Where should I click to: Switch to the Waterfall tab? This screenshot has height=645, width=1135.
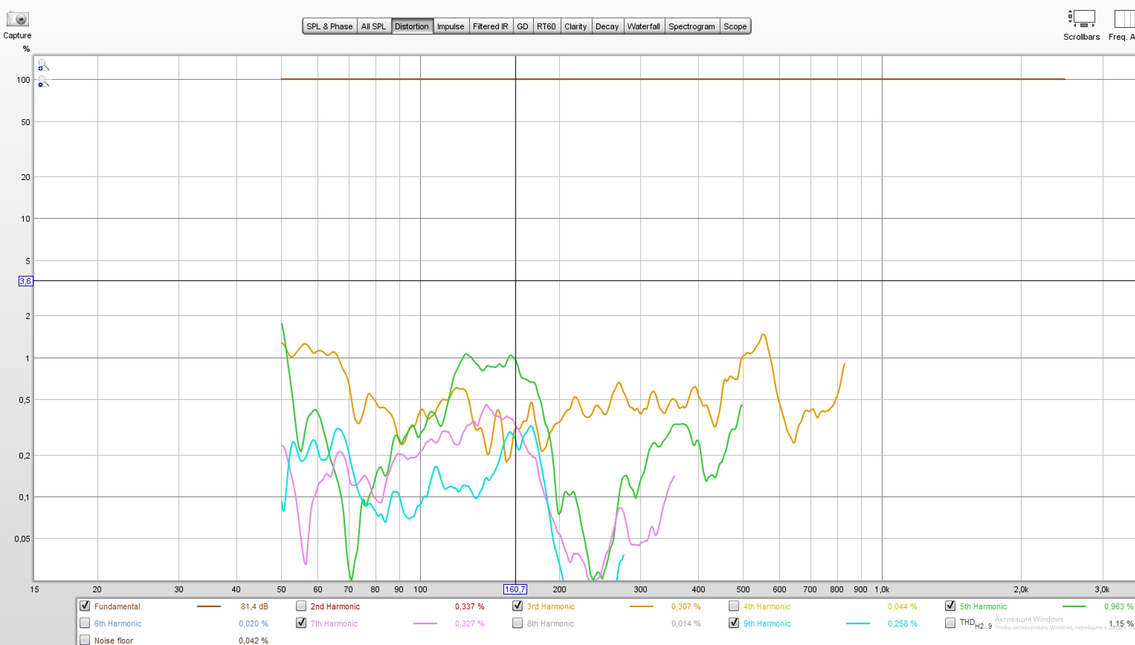click(643, 26)
